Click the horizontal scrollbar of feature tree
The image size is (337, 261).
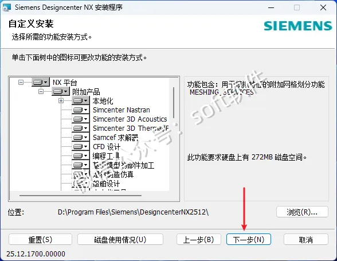click(80, 196)
